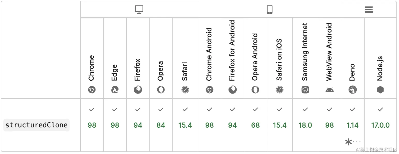This screenshot has width=399, height=154.
Task: Click the Opera Android column header
Action: [255, 58]
